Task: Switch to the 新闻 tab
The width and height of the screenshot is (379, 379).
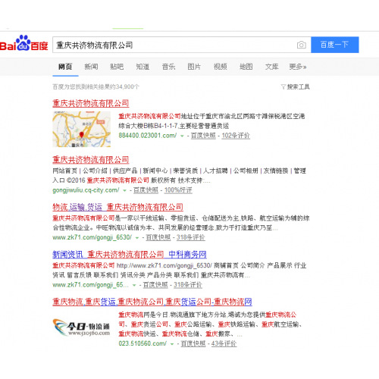Action: (91, 67)
